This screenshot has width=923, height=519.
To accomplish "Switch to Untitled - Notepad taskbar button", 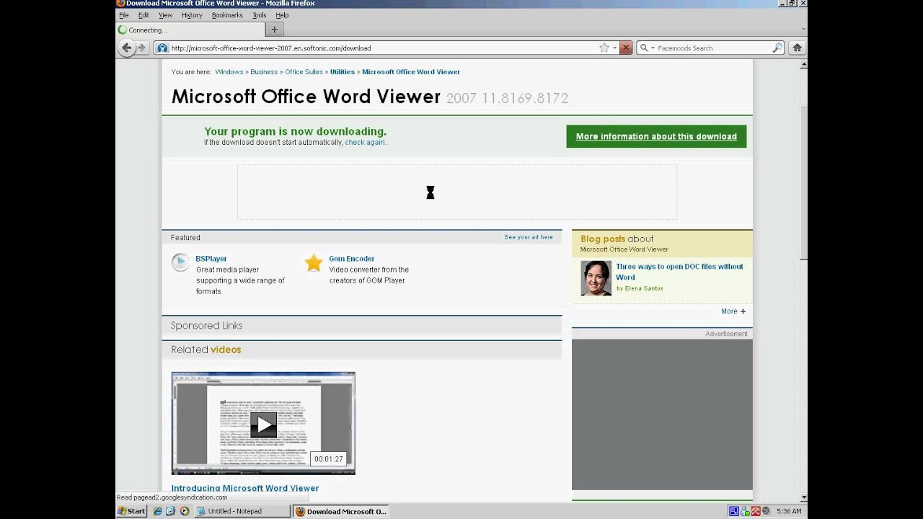I will (242, 511).
